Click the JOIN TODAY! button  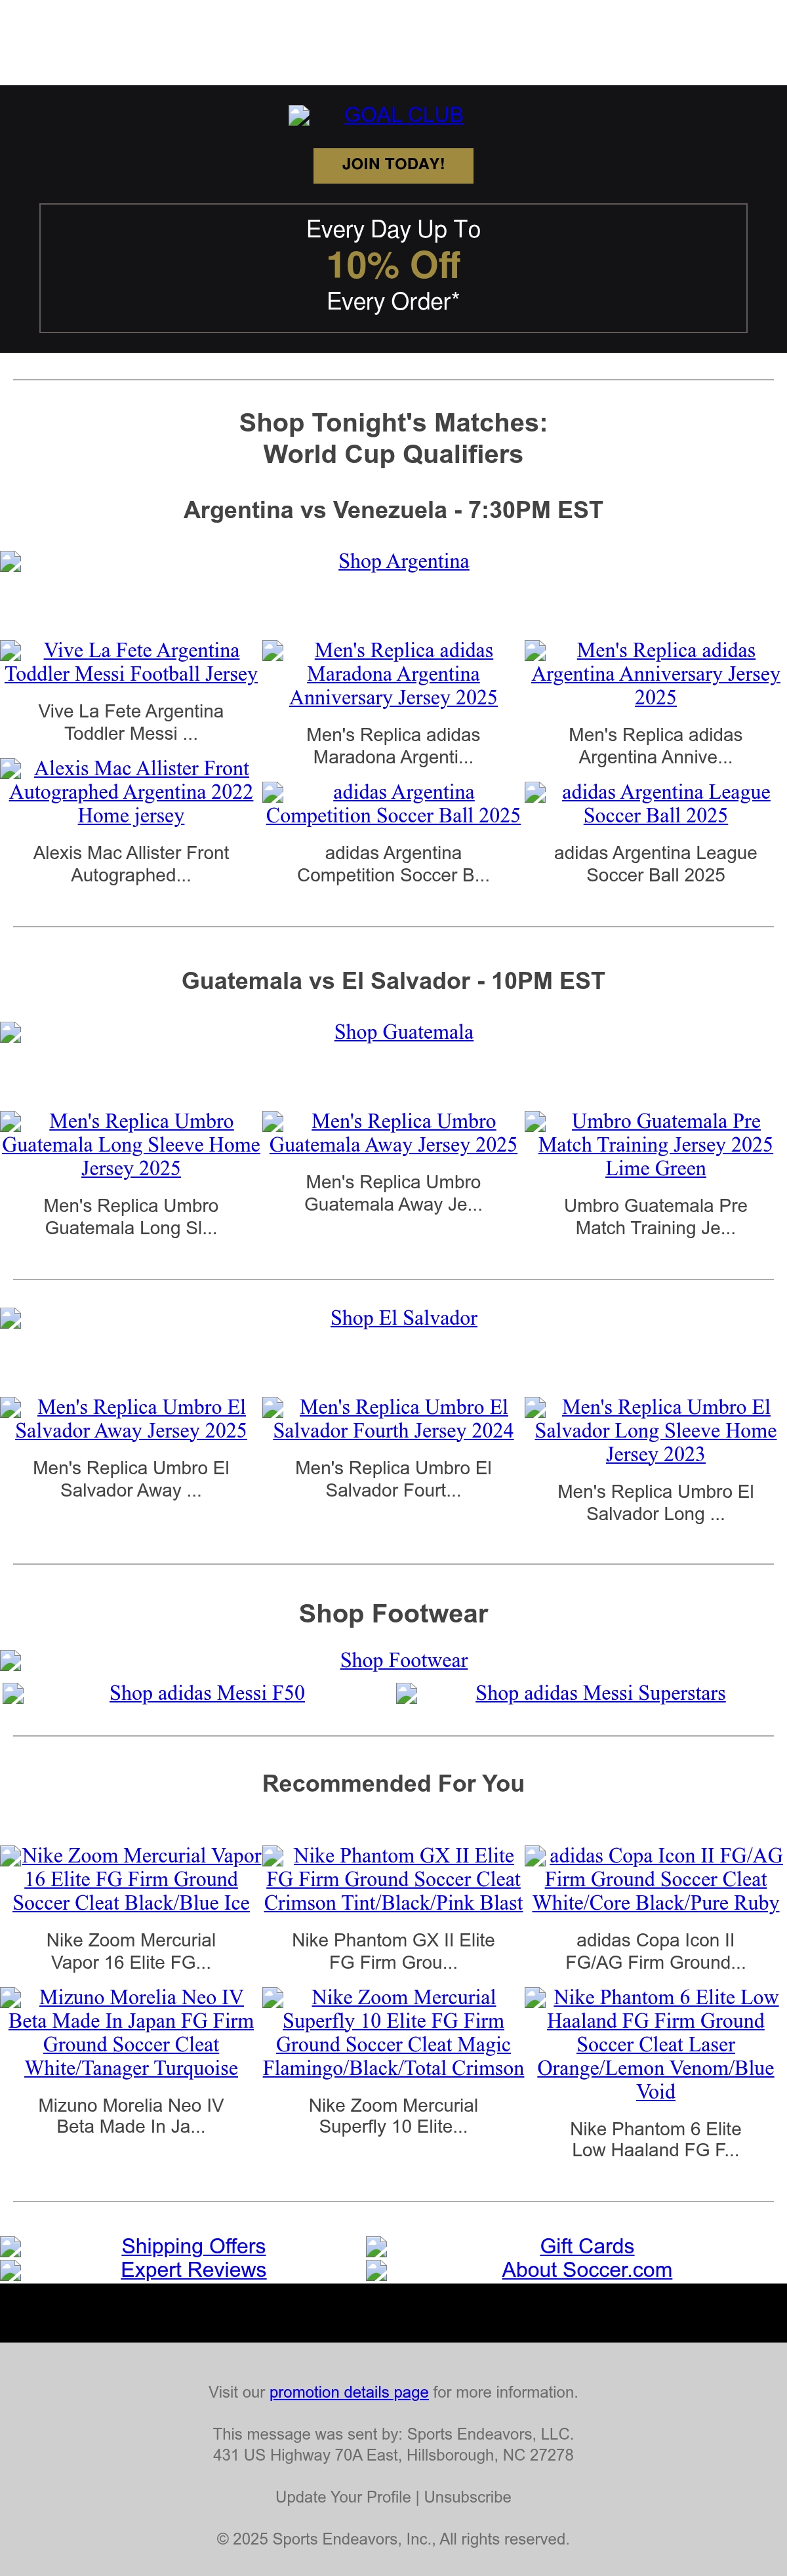click(393, 165)
